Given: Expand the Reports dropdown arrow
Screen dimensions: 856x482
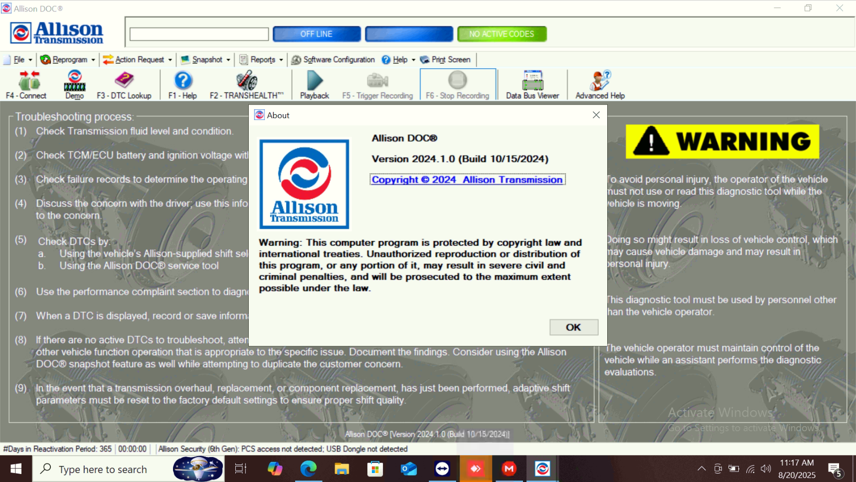Looking at the screenshot, I should pyautogui.click(x=281, y=60).
